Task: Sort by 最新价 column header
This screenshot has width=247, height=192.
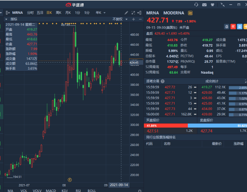Action: 217,144
